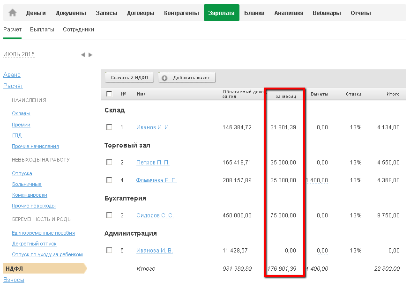
Task: Go to next month arrow
Action: point(90,55)
